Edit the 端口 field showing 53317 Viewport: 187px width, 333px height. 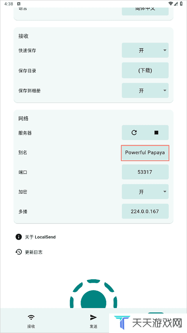click(x=145, y=172)
